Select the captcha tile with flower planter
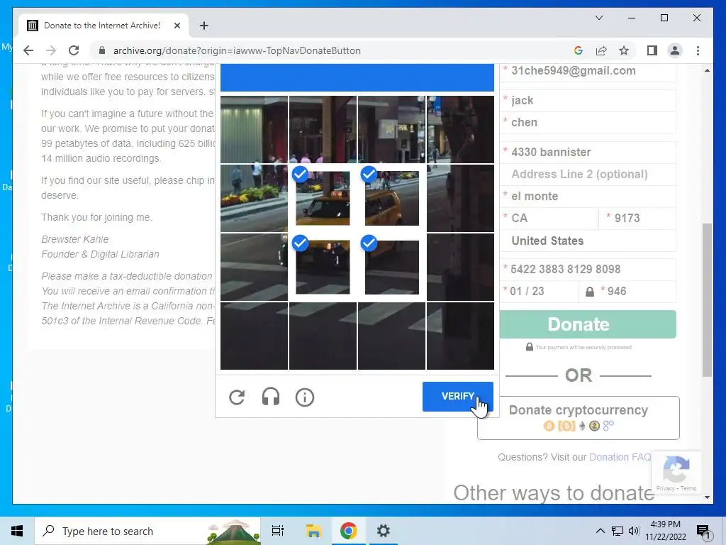The image size is (726, 545). 254,199
